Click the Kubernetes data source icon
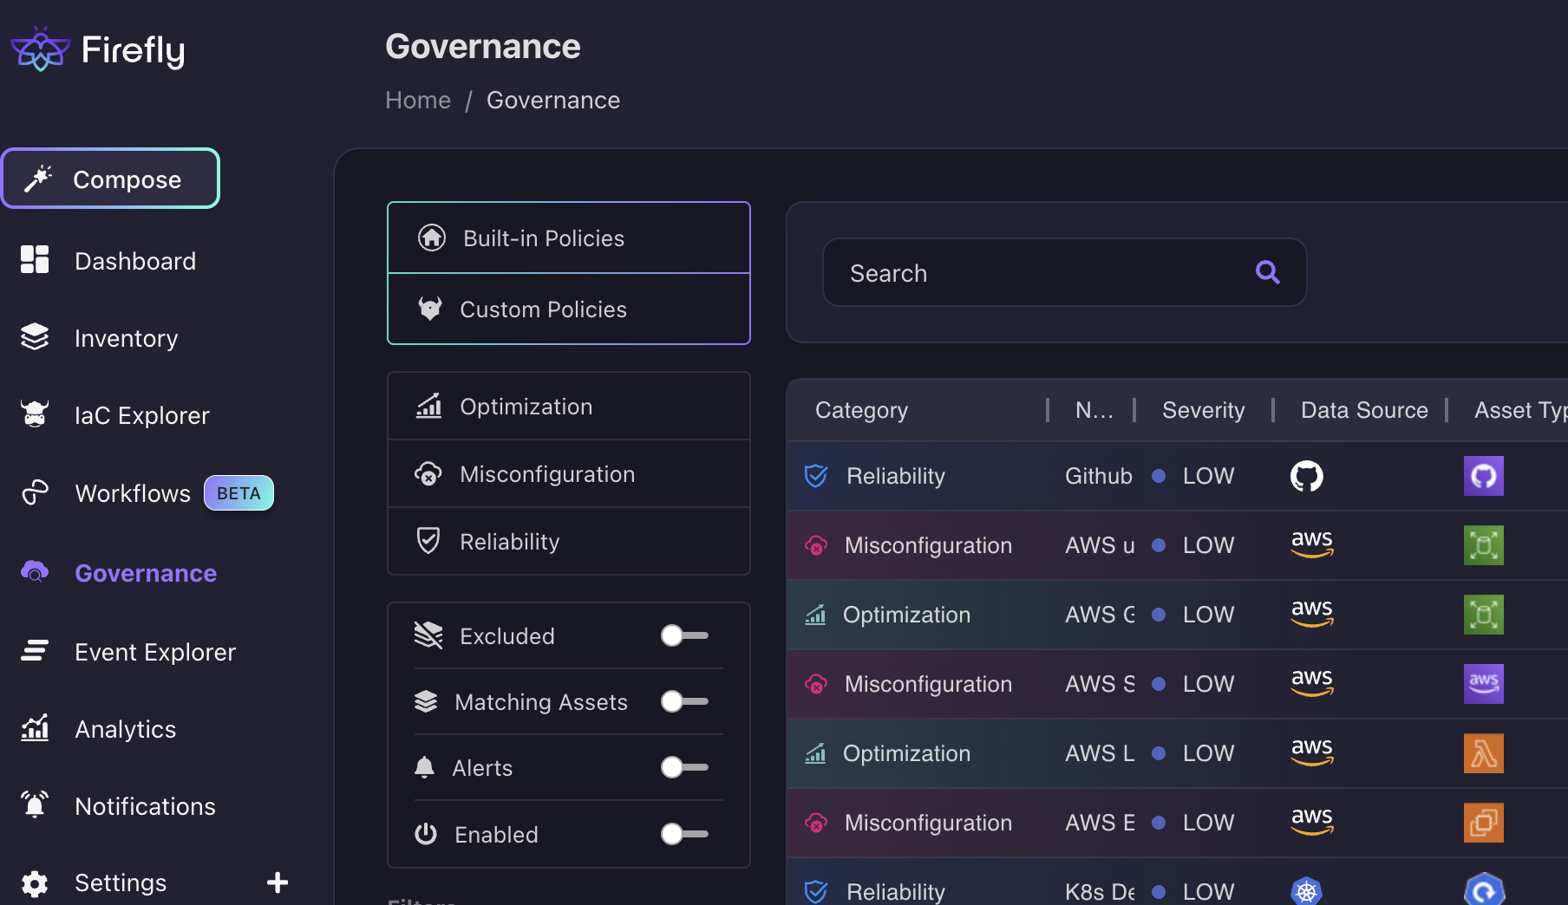This screenshot has height=905, width=1568. coord(1307,891)
